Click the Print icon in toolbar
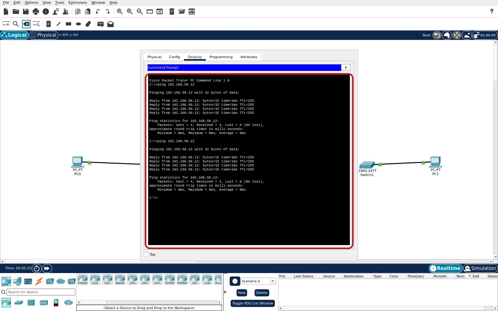 coord(36,12)
